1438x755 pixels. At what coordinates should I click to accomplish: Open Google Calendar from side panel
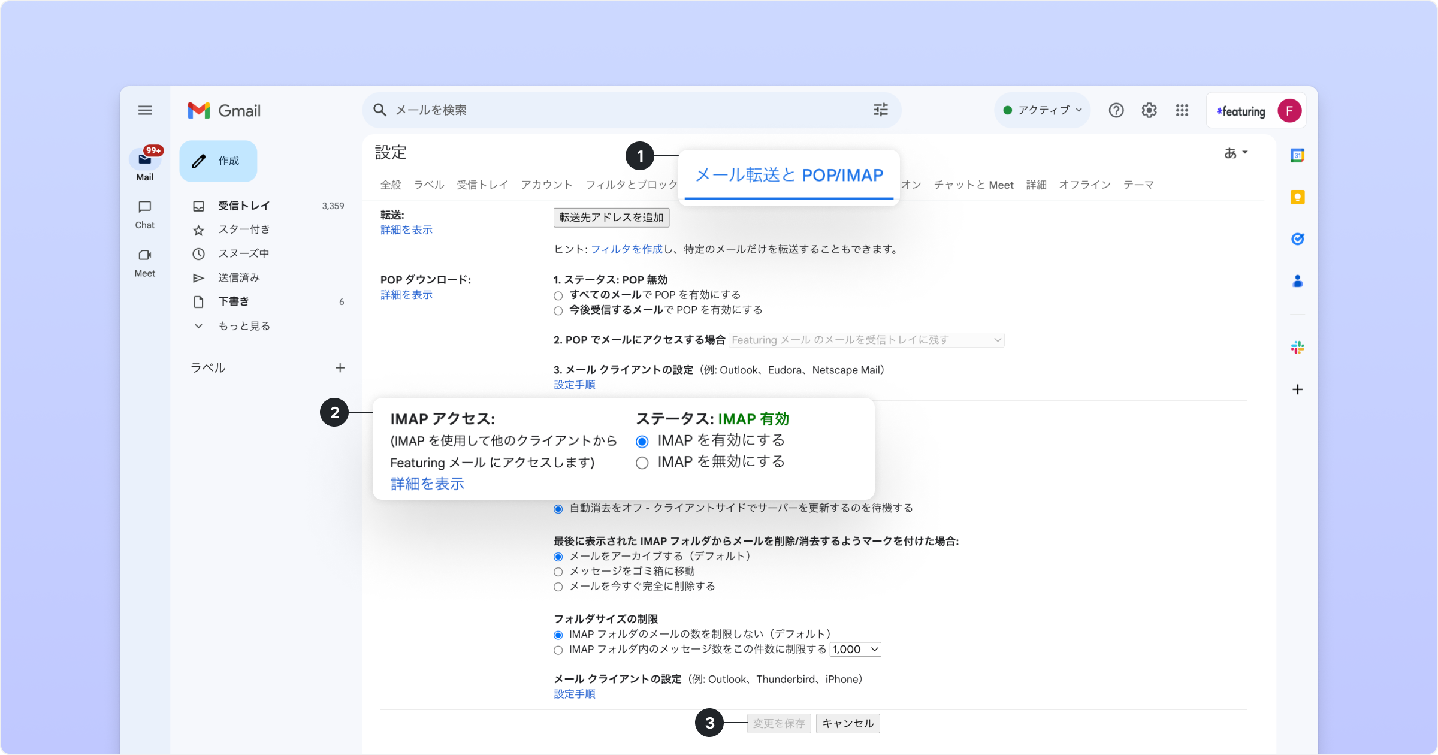(1297, 156)
